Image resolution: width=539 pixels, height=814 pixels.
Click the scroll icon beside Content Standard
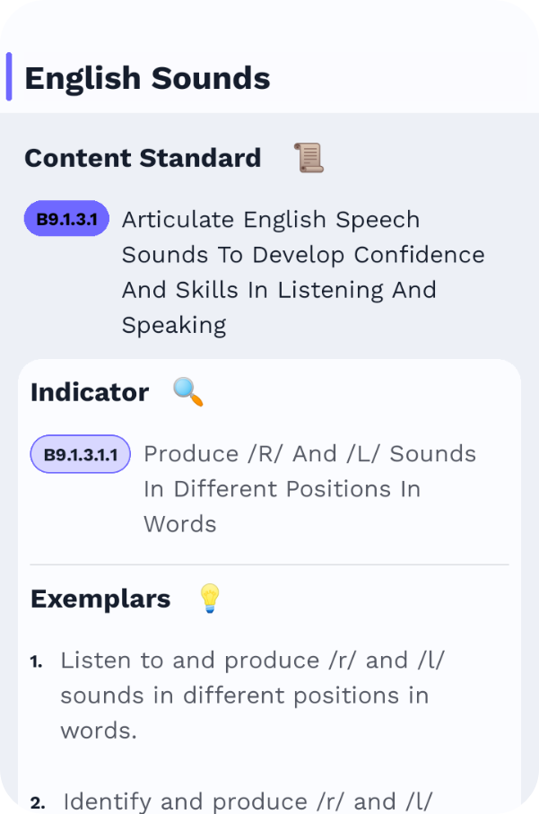point(309,157)
